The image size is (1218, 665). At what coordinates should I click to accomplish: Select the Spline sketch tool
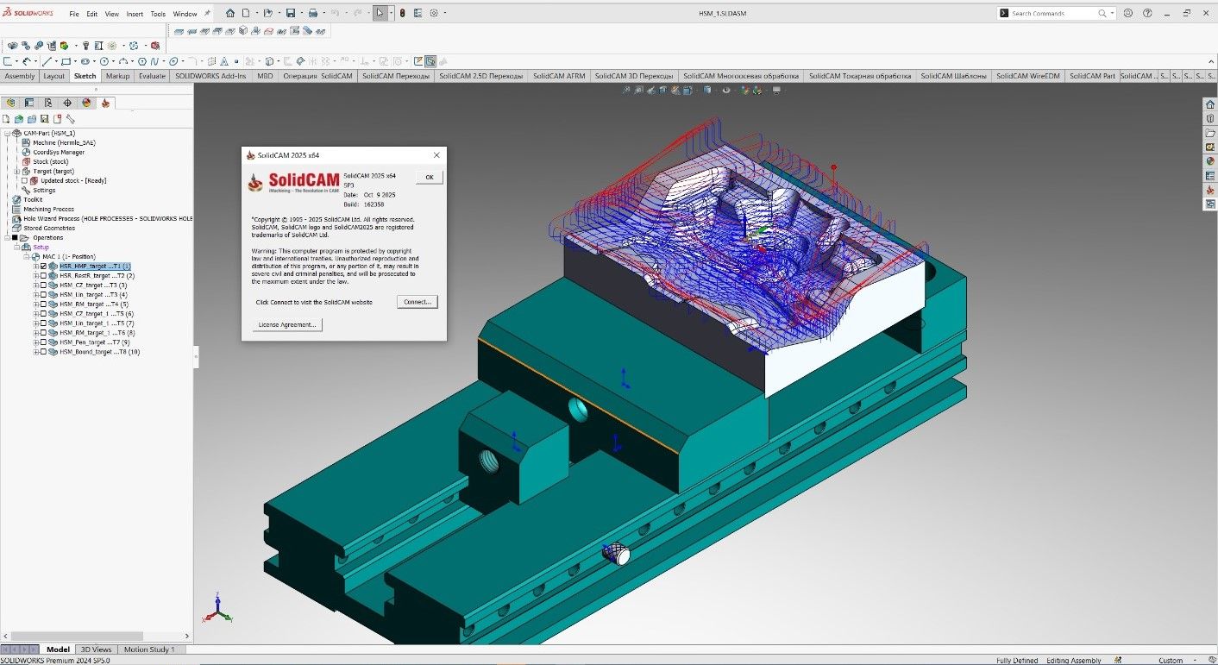point(156,60)
